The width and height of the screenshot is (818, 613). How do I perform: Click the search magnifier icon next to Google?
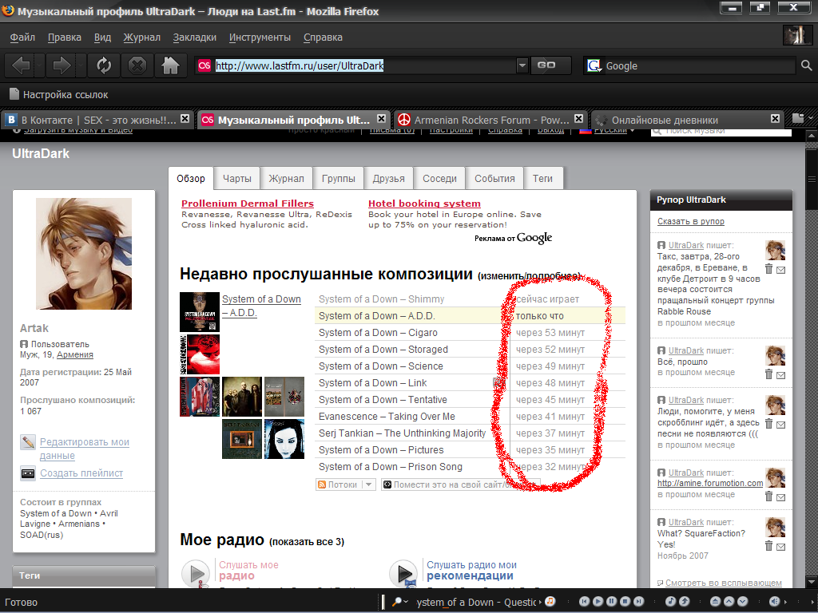[806, 65]
